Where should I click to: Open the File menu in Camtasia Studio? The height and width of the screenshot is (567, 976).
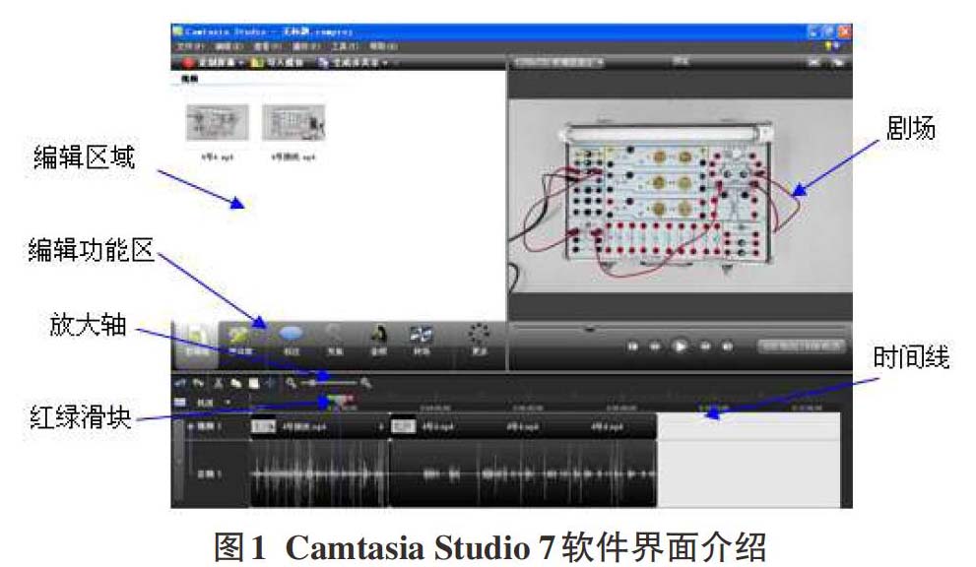[190, 46]
